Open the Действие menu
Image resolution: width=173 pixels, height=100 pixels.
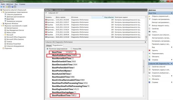(x=10, y=4)
